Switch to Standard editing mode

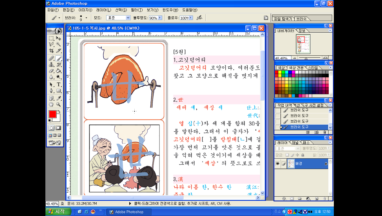point(51,128)
